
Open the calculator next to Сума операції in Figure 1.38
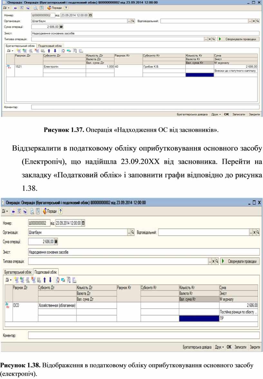click(56, 241)
